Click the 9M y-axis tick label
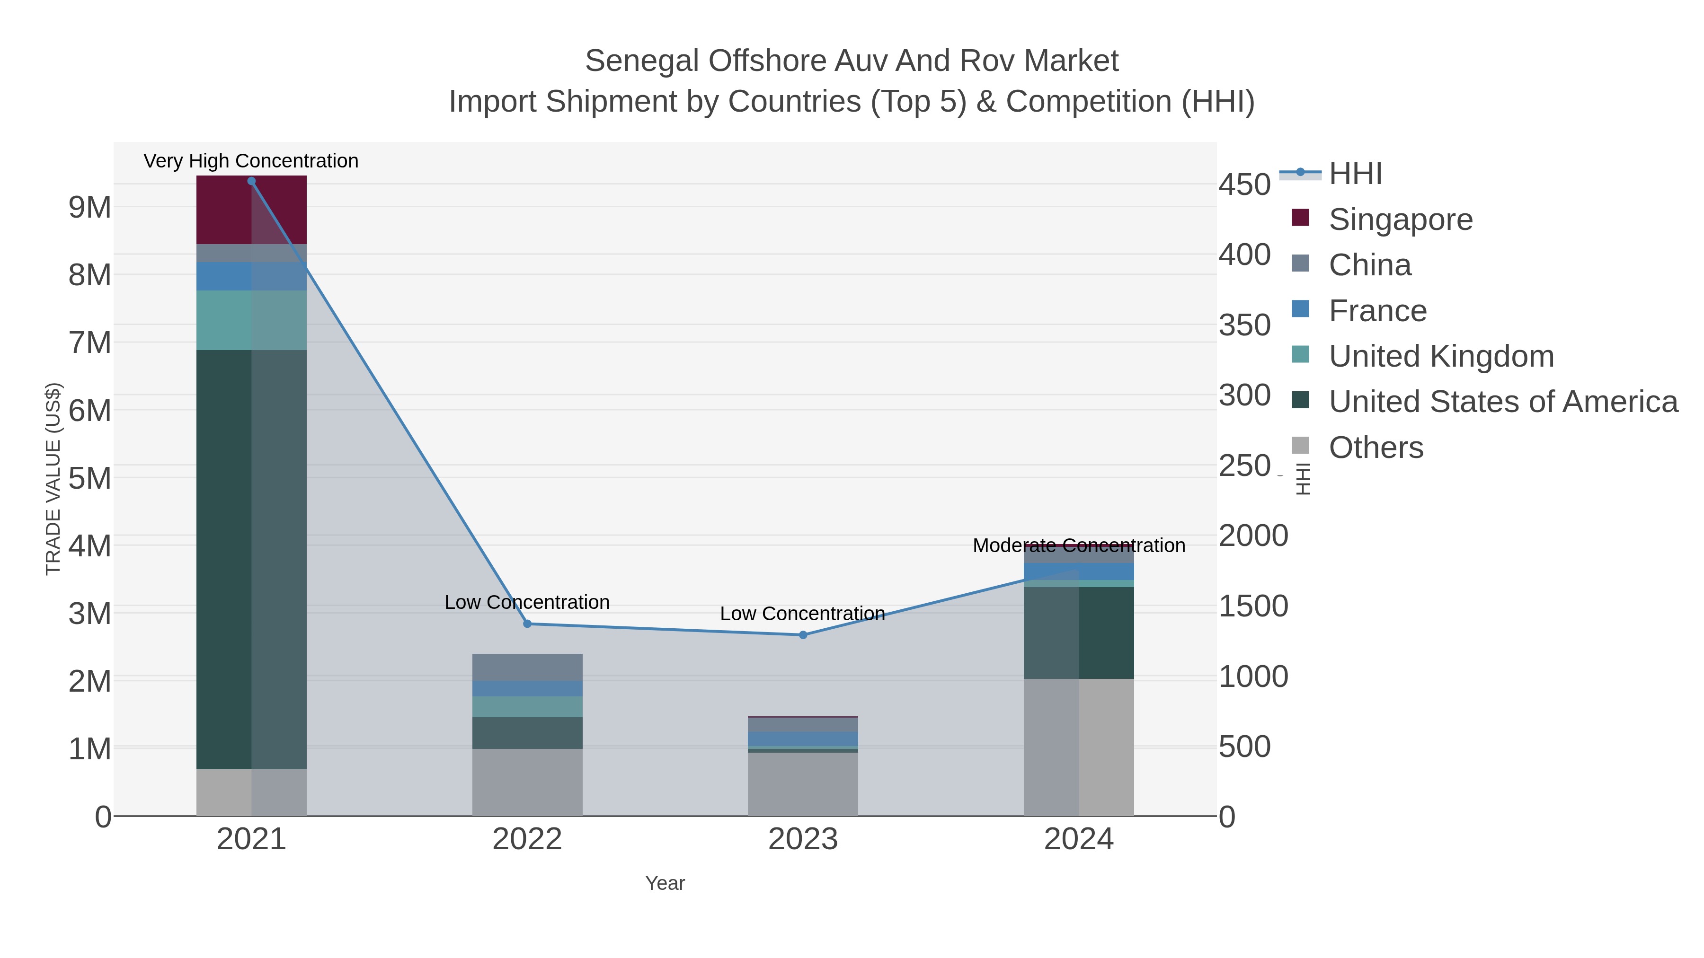 coord(90,208)
